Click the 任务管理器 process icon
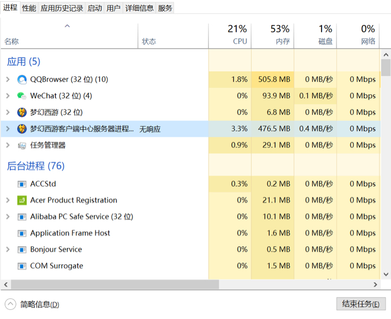391x319 pixels. click(22, 145)
